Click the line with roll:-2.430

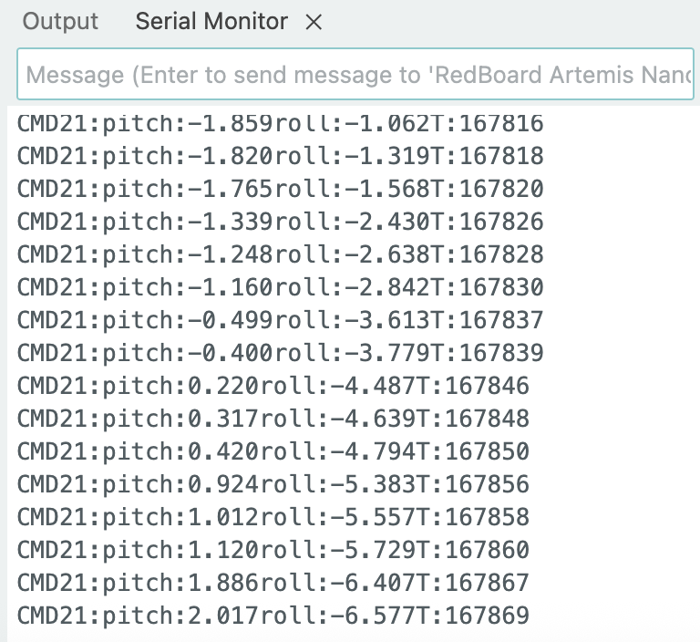coord(280,222)
